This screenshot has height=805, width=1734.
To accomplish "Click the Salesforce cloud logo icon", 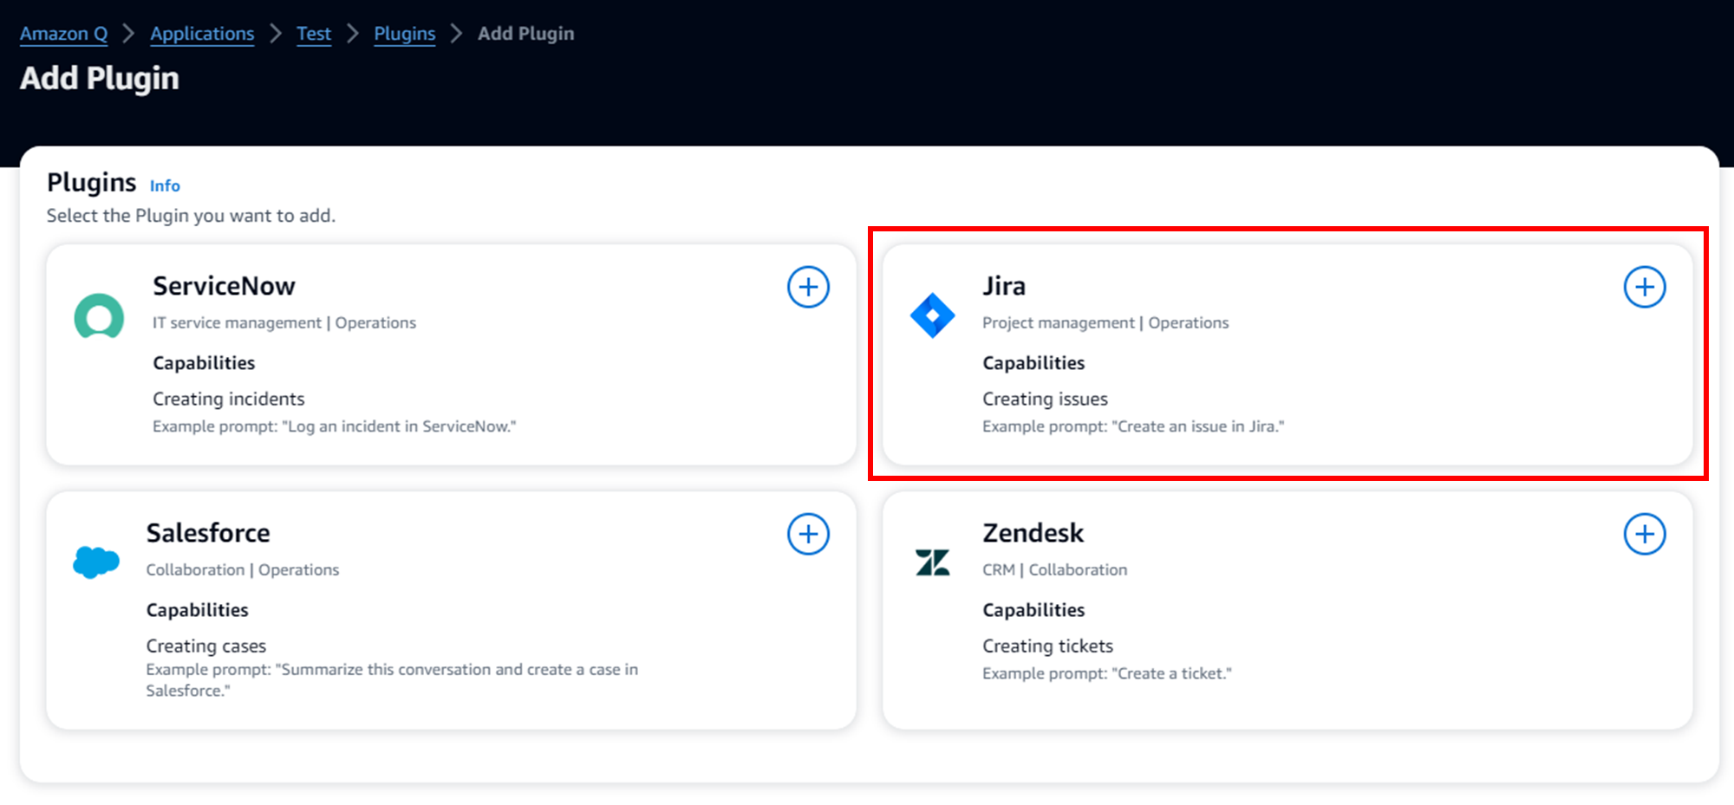I will [x=96, y=562].
